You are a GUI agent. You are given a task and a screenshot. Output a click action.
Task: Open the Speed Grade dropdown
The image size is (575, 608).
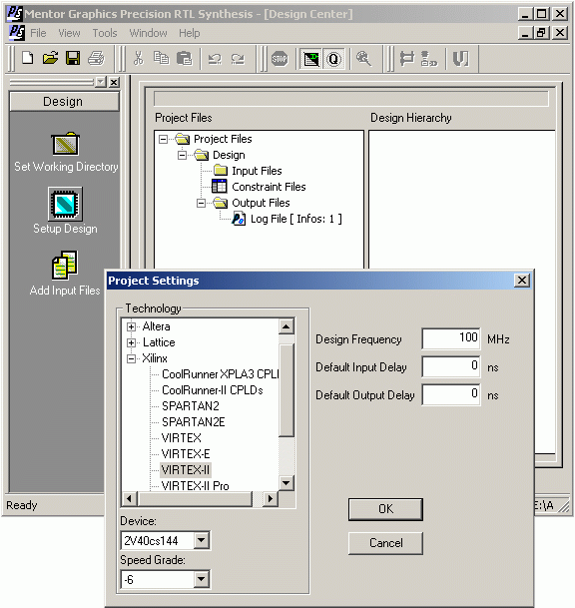point(202,579)
